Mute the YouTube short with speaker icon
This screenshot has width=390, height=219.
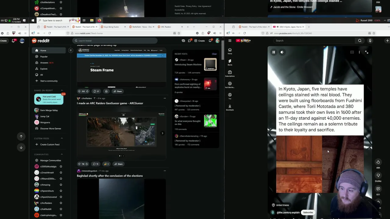(x=282, y=52)
